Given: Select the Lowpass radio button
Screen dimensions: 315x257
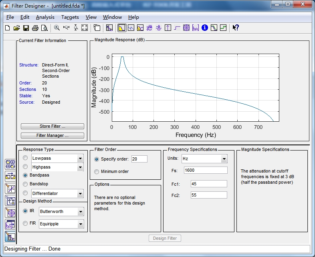Looking at the screenshot, I should [25, 158].
